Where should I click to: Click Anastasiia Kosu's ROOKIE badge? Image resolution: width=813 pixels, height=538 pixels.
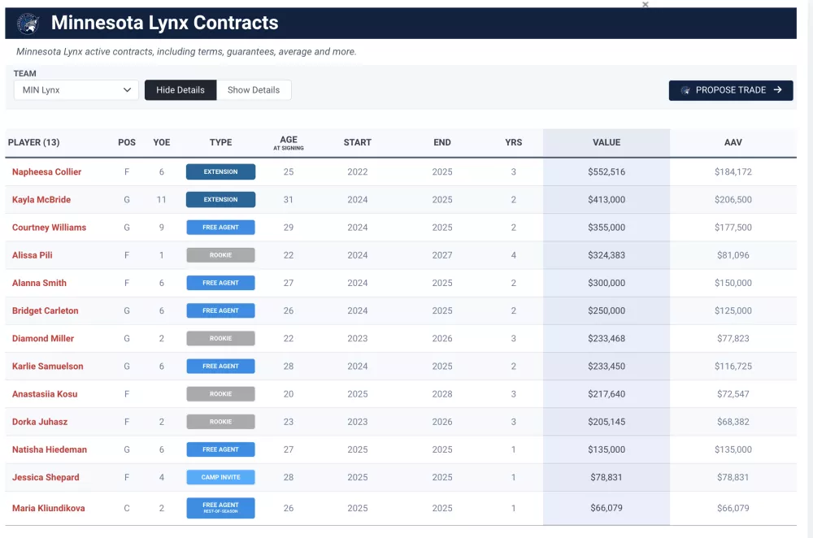220,394
